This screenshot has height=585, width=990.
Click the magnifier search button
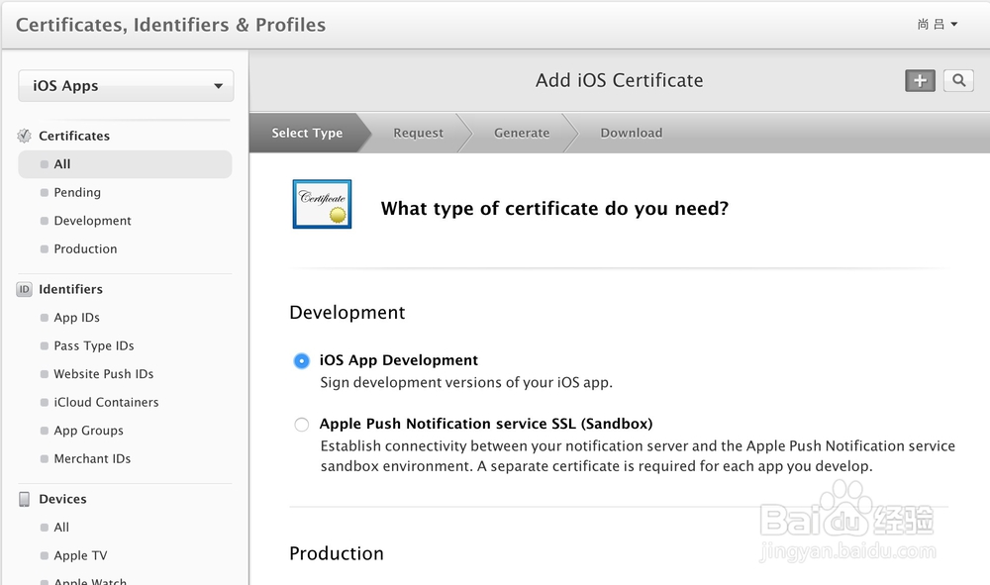[x=958, y=81]
